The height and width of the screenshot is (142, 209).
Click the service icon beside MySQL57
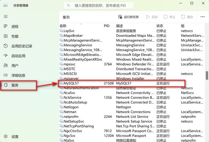pyautogui.click(x=61, y=83)
